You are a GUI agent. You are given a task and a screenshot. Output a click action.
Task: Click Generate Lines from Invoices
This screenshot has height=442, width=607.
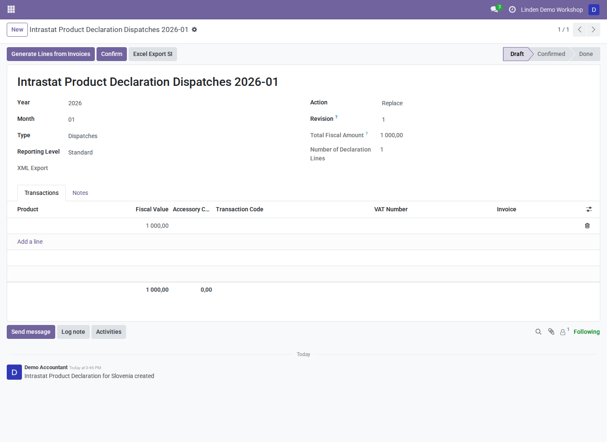pyautogui.click(x=51, y=54)
